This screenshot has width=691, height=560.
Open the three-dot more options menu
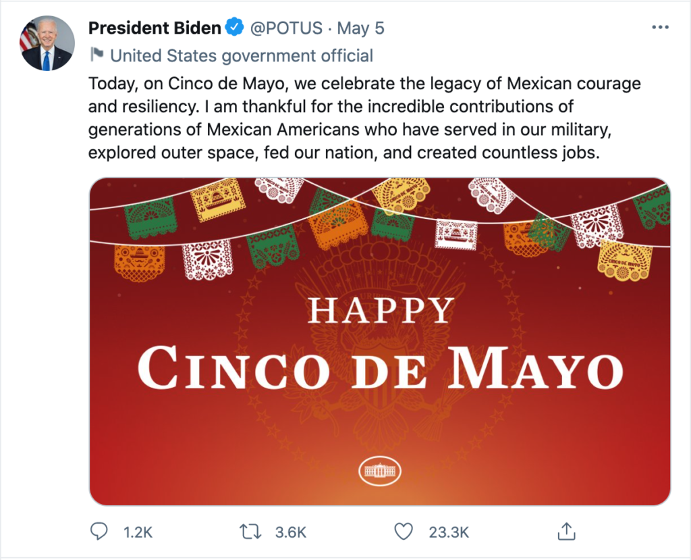pos(660,28)
